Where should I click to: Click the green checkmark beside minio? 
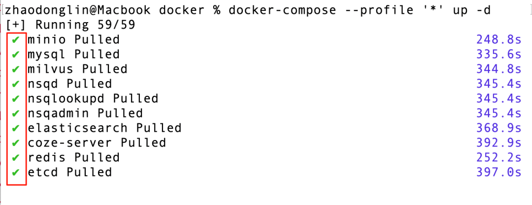pos(15,40)
